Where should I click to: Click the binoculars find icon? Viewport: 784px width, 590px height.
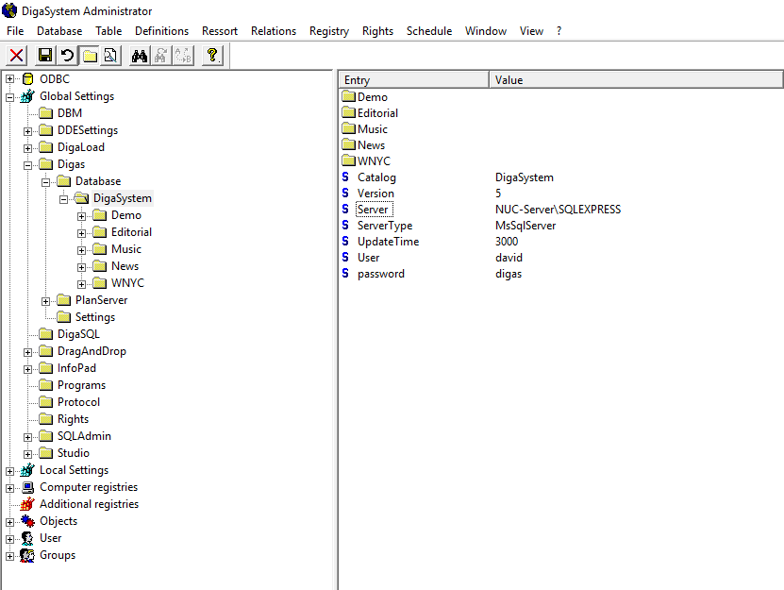coord(140,56)
